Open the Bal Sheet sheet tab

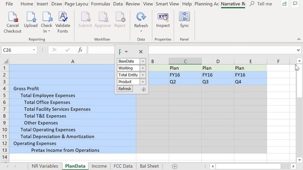pos(150,166)
